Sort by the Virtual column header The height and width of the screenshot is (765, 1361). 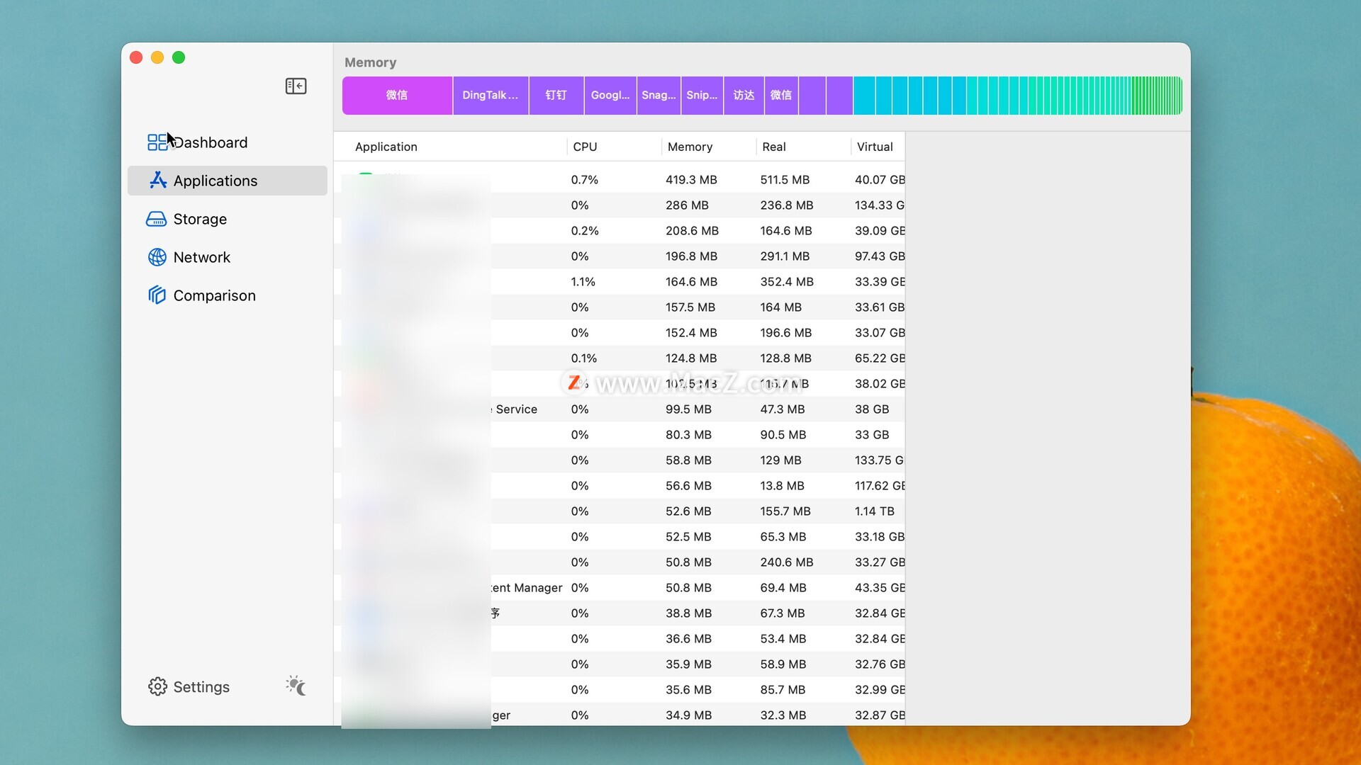[875, 147]
